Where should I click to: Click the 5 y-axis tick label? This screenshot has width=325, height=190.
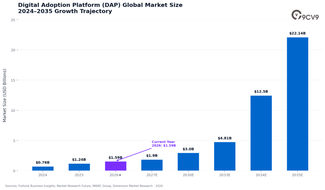pyautogui.click(x=14, y=141)
